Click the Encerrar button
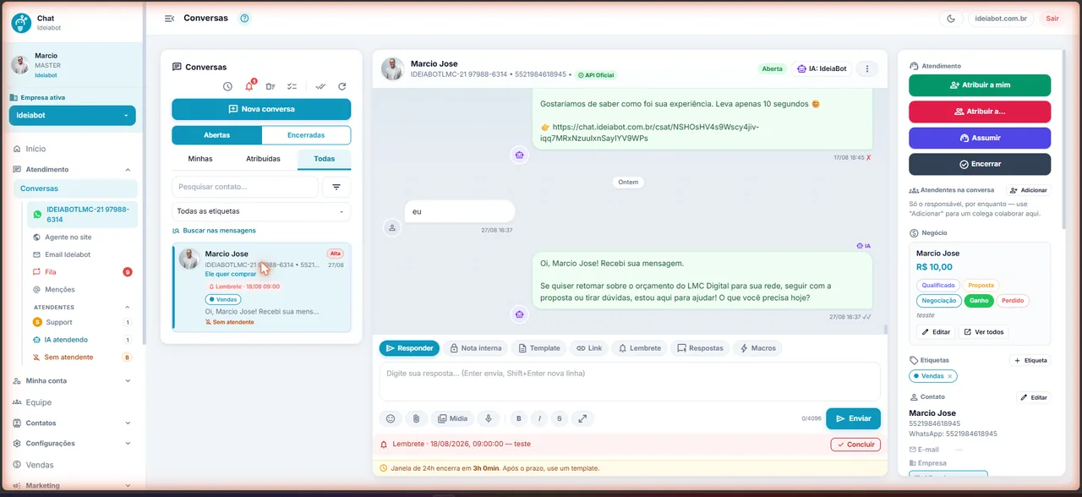Image resolution: width=1082 pixels, height=497 pixels. click(x=980, y=164)
